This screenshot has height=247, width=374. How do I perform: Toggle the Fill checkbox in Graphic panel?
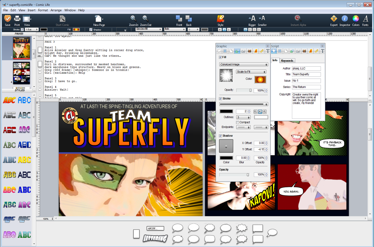pos(220,57)
